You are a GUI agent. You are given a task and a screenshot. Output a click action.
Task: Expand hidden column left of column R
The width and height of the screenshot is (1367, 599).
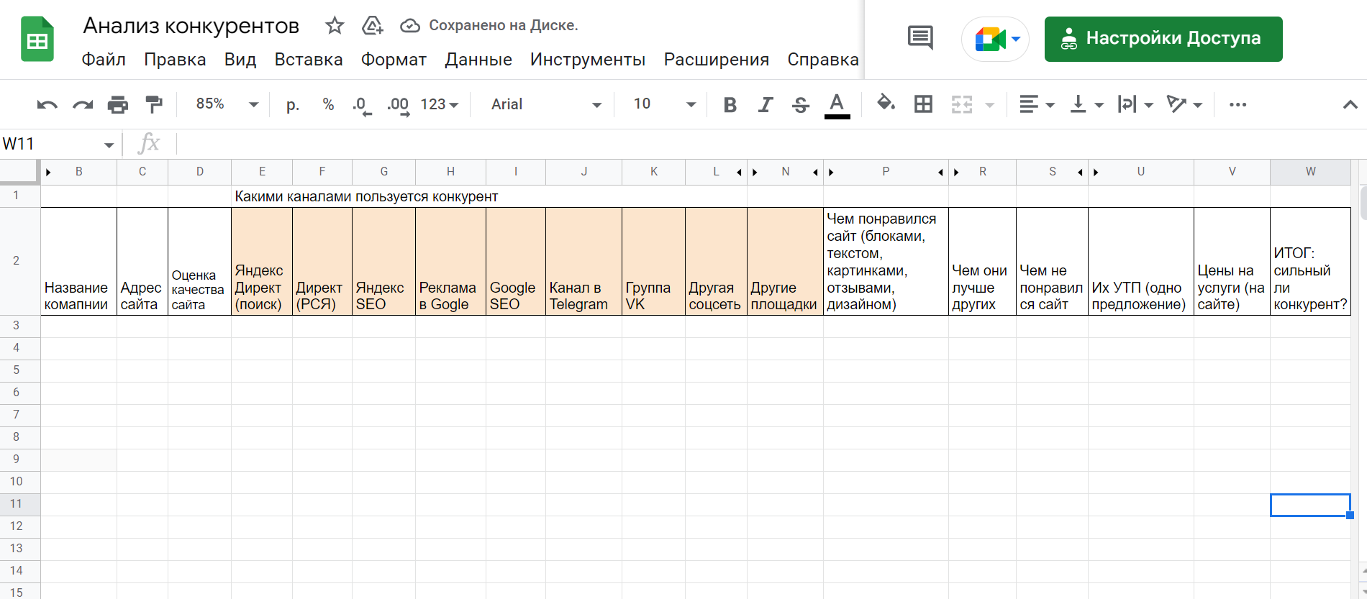click(x=957, y=173)
